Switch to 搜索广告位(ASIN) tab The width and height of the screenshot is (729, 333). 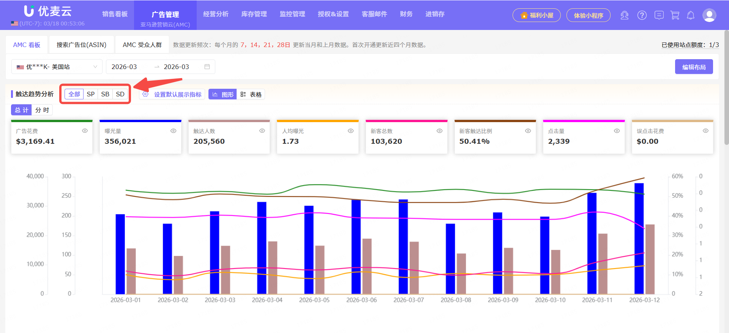click(81, 45)
